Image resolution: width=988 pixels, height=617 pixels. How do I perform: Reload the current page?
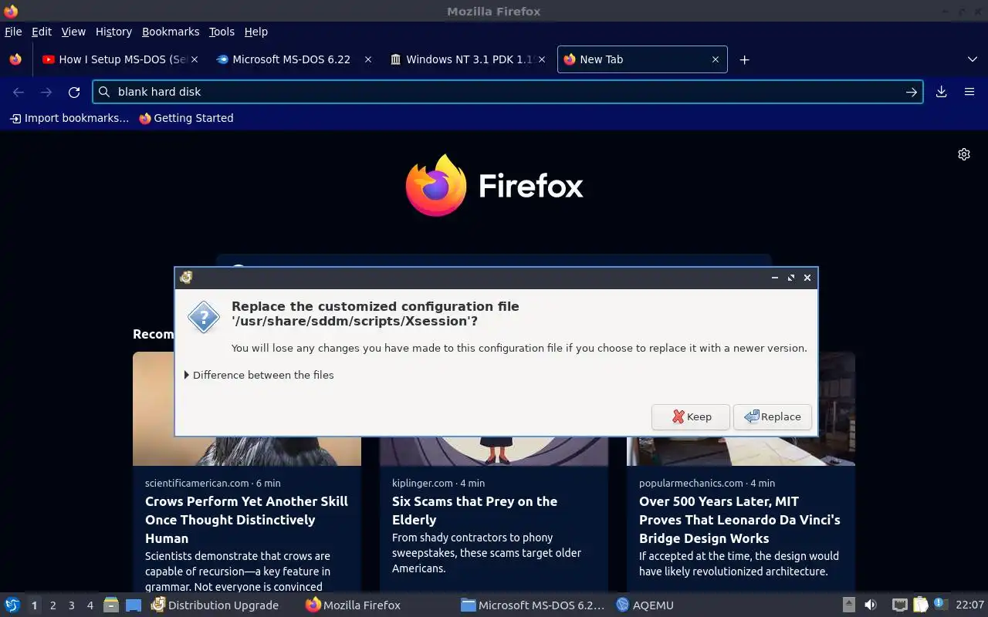tap(74, 92)
